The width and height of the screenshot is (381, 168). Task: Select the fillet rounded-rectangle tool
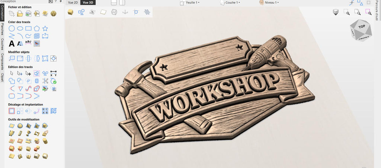pyautogui.click(x=12, y=96)
